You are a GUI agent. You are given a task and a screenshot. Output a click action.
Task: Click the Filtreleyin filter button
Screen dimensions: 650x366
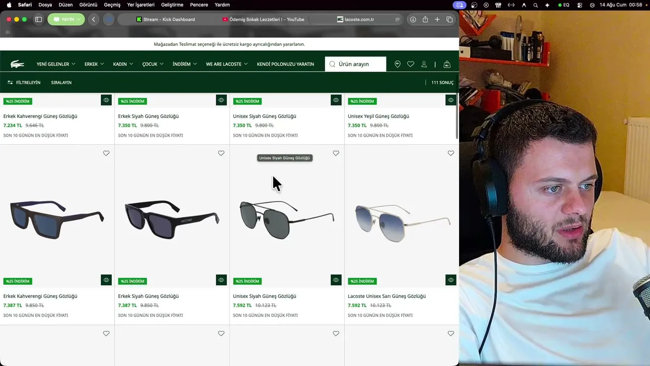pos(24,82)
